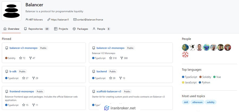The image size is (239, 112).
Task: Select the Overview tab
Action: (x=11, y=29)
